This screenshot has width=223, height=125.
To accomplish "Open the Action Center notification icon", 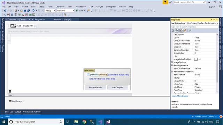I will [x=217, y=122].
